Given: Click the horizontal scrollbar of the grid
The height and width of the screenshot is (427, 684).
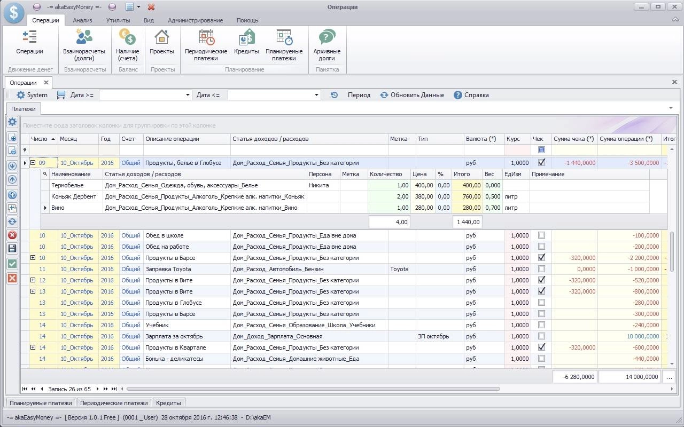Looking at the screenshot, I should tap(313, 389).
